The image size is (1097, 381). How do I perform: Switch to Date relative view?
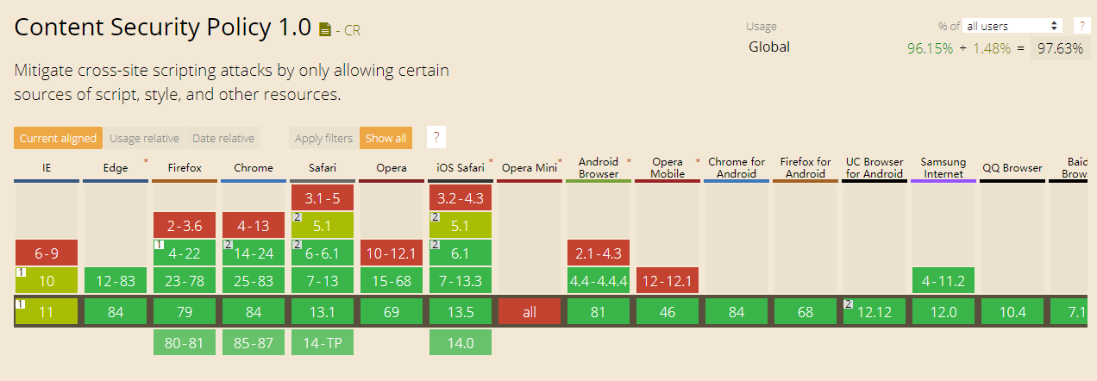(x=223, y=138)
